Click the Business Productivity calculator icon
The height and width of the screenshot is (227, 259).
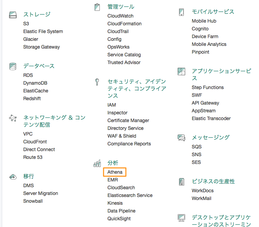tap(181, 182)
